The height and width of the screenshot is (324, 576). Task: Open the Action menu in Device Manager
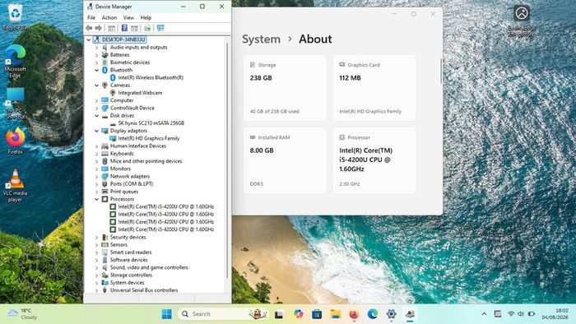click(109, 17)
